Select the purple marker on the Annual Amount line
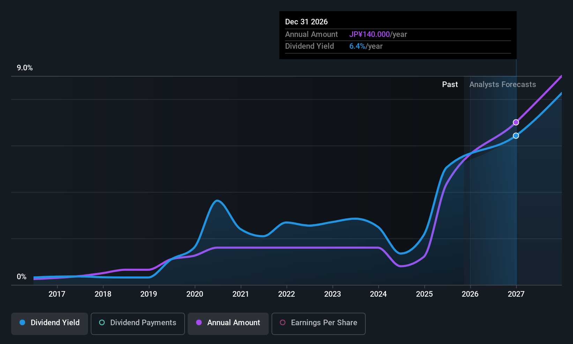 [516, 122]
